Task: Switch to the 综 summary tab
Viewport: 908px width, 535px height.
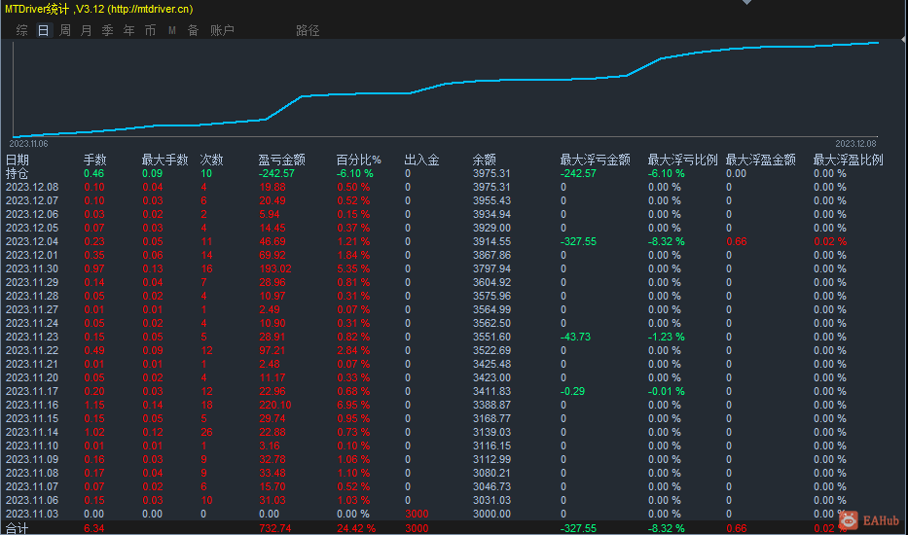Action: click(22, 30)
